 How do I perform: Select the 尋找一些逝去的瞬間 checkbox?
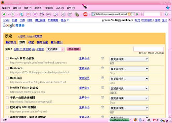click(7, 97)
